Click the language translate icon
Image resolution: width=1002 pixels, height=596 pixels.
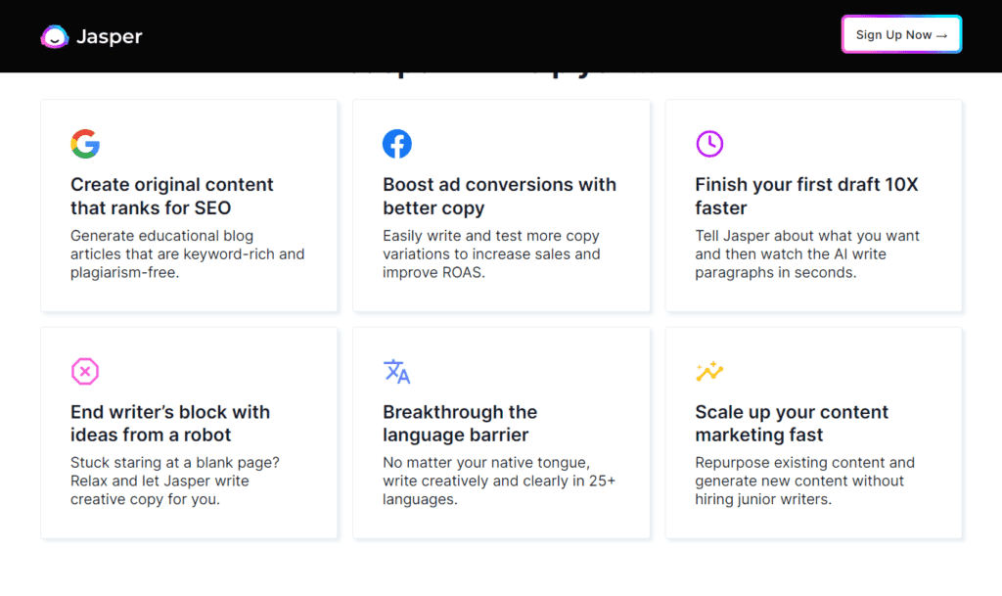(x=396, y=372)
